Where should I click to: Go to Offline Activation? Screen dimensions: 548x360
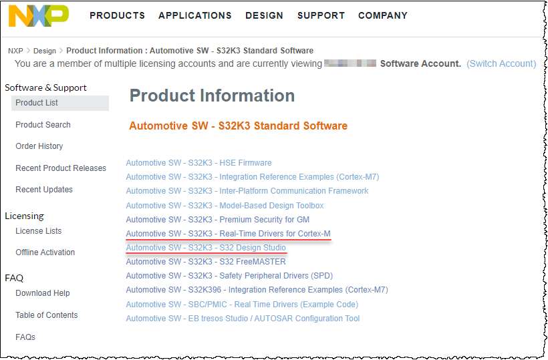(45, 252)
